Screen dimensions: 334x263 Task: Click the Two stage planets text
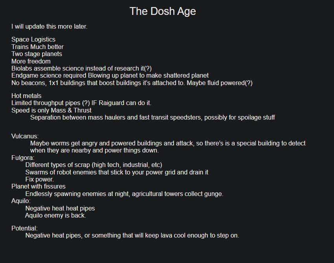point(37,54)
